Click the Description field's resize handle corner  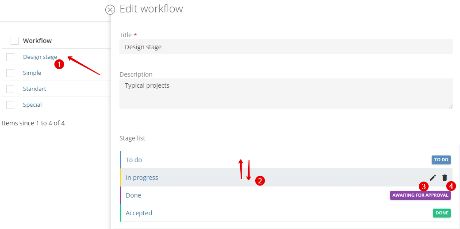coord(451,107)
